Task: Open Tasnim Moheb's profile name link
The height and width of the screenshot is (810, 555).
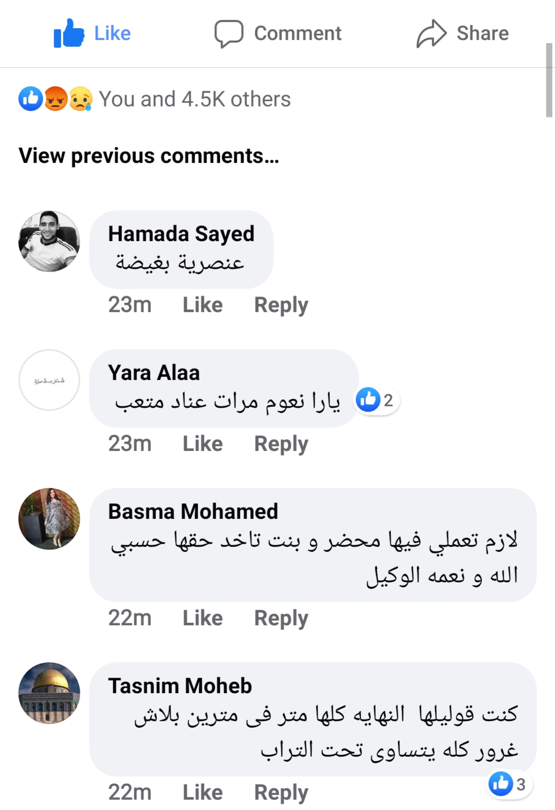Action: click(180, 686)
